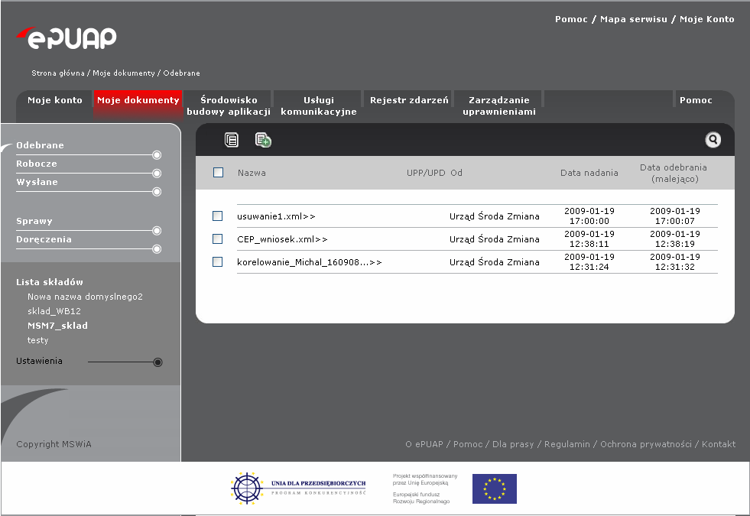Click the document list icon in the toolbar
This screenshot has width=750, height=516.
pos(232,140)
